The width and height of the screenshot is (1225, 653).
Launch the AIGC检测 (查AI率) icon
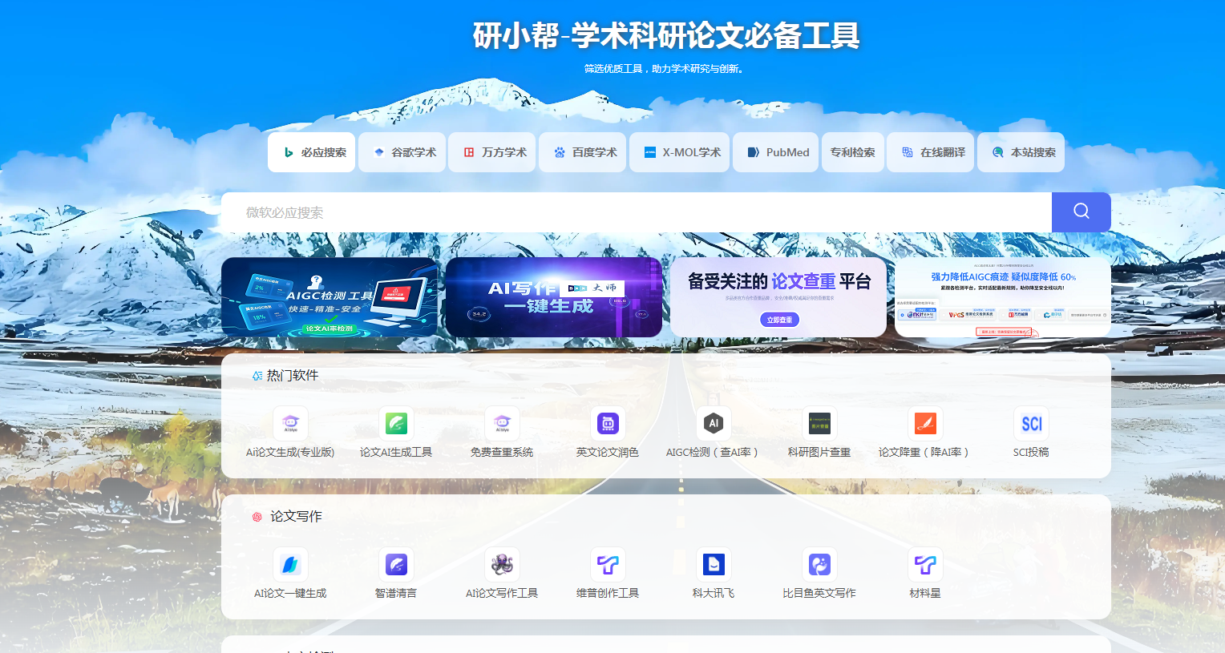coord(714,424)
